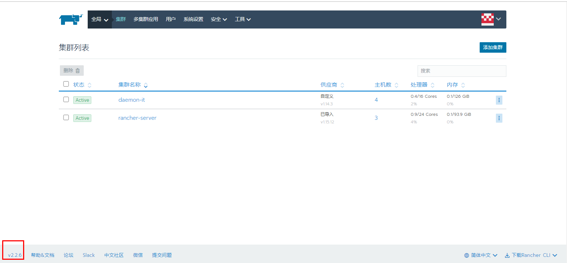Open the user avatar menu

click(x=491, y=19)
